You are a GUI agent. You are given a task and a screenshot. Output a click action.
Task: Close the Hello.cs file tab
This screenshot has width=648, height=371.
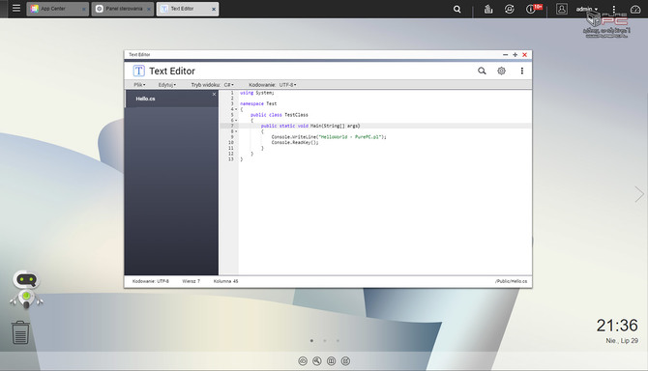214,95
